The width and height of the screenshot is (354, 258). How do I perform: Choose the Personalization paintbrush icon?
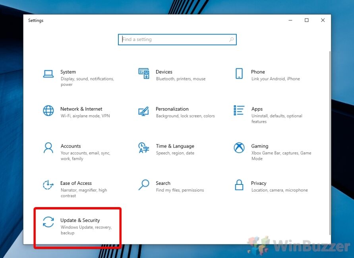(143, 111)
